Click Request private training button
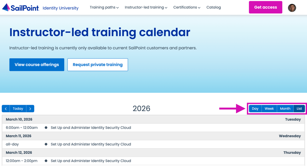 (x=98, y=65)
